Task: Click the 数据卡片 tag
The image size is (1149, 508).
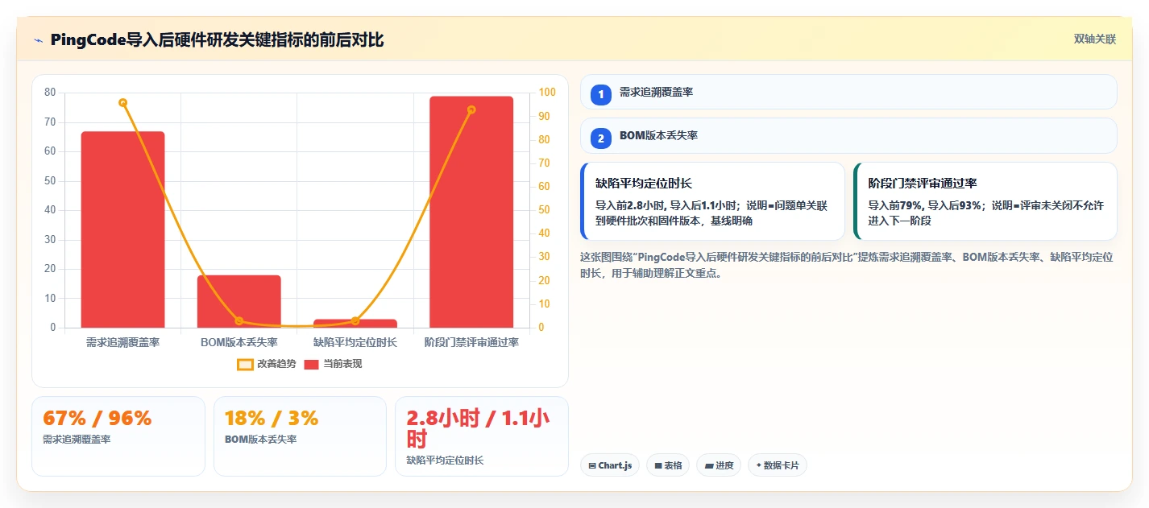Action: click(778, 465)
